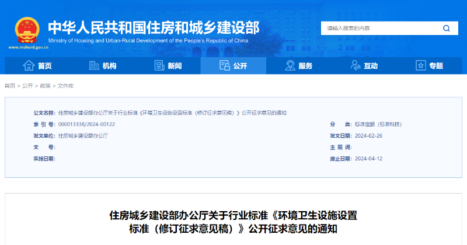
Task: Click the index number 000013338/2024-00122
Action: pos(87,124)
